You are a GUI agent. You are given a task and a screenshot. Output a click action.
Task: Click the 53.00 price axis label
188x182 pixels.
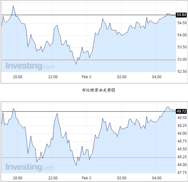(x=182, y=59)
